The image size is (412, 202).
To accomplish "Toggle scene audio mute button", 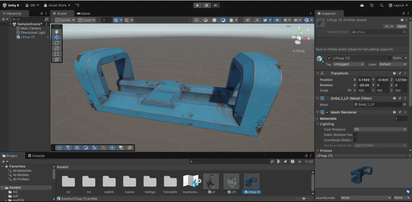I will (257, 20).
